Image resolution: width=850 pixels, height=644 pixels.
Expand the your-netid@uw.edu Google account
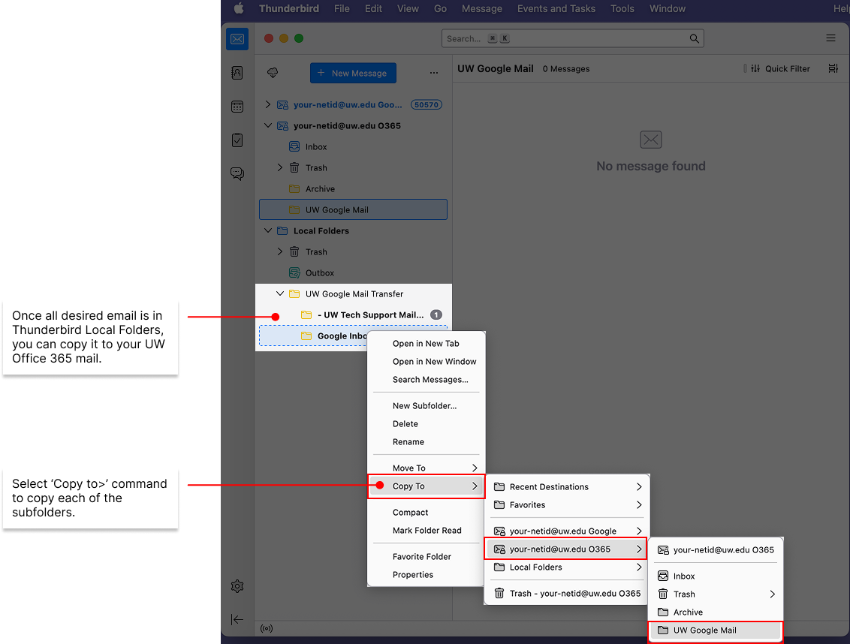pyautogui.click(x=268, y=105)
